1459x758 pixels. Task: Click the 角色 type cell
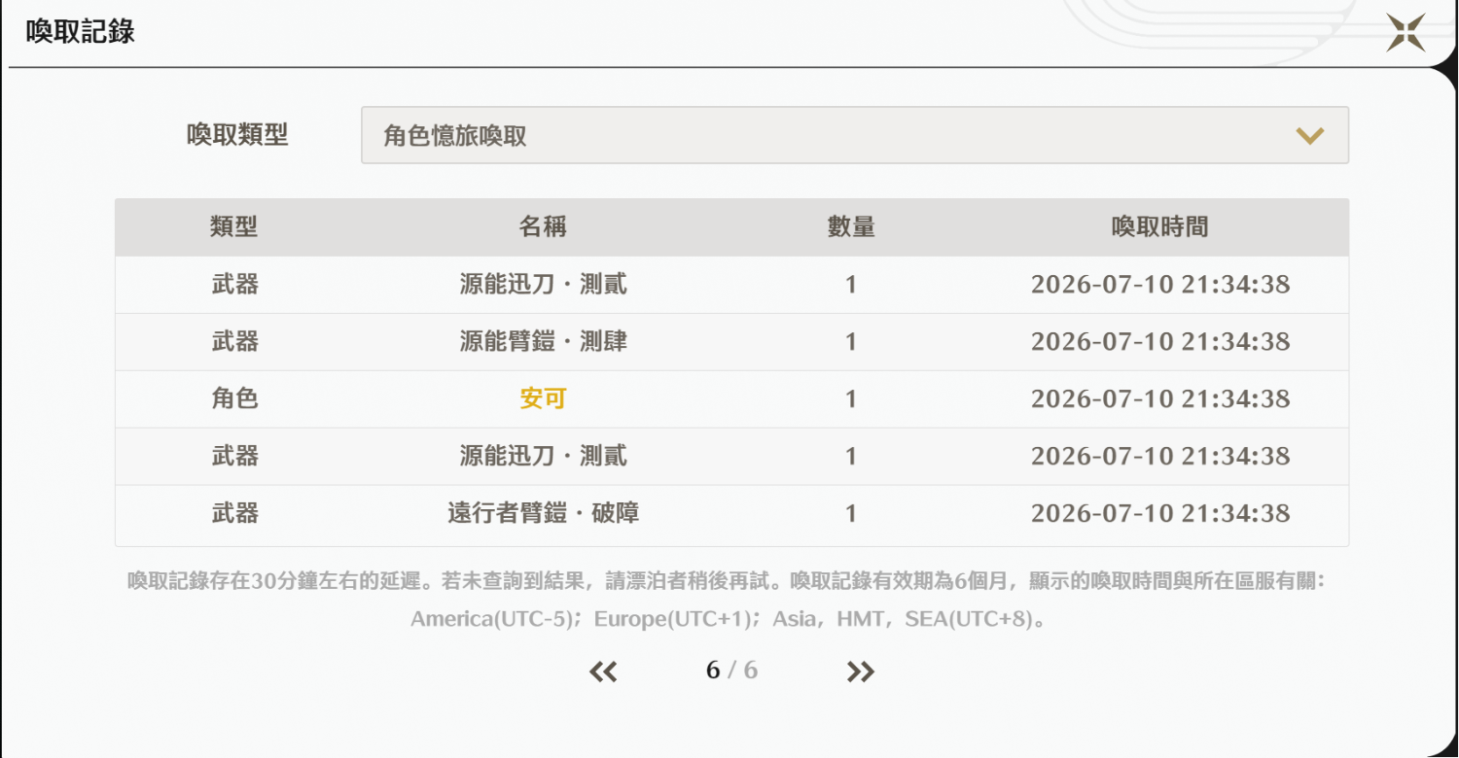234,398
